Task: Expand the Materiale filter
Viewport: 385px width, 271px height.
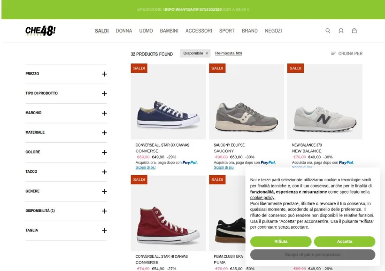Action: (x=66, y=132)
